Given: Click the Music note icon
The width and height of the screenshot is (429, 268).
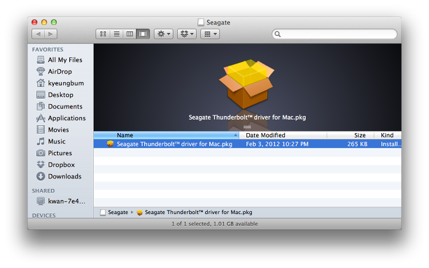Looking at the screenshot, I should [41, 141].
